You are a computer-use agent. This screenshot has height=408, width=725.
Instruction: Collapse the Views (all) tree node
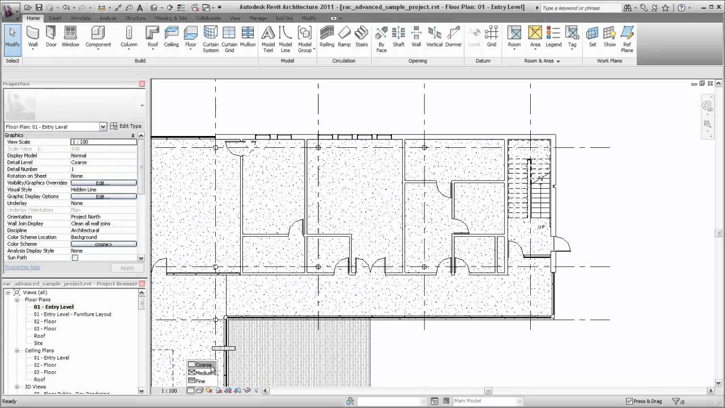tap(8, 292)
